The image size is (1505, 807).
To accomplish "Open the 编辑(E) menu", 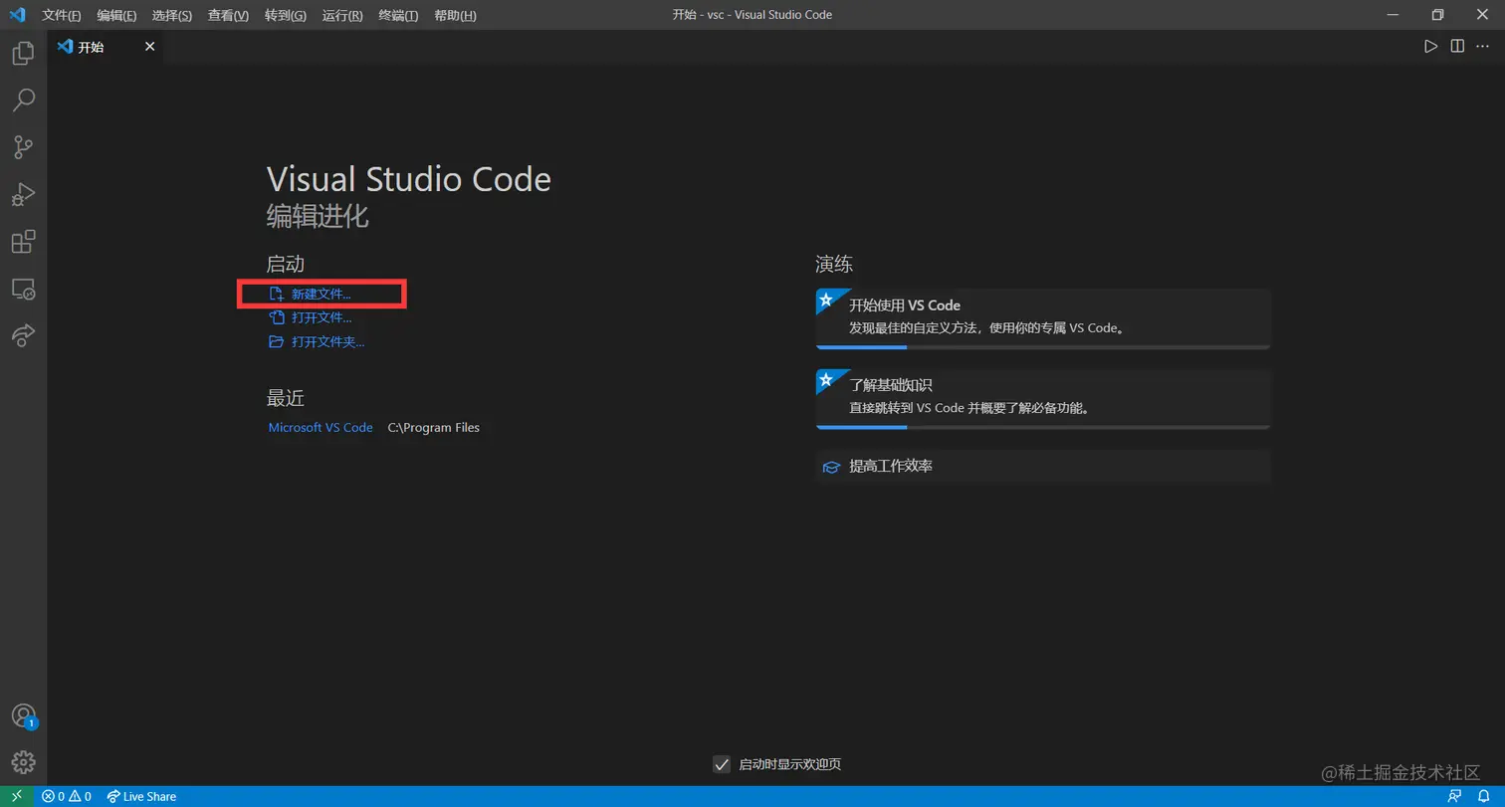I will pos(116,15).
